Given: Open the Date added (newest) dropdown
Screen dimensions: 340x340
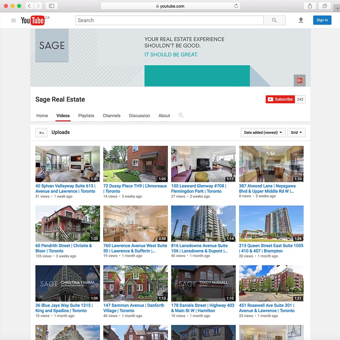Looking at the screenshot, I should pyautogui.click(x=263, y=133).
